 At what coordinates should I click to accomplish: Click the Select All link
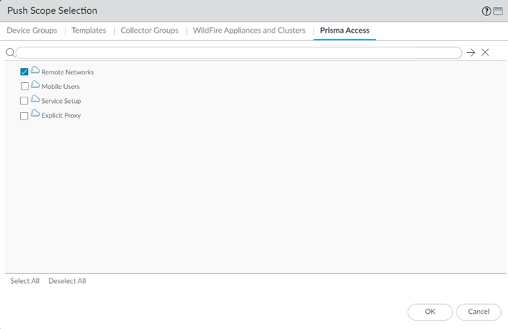[x=25, y=281]
